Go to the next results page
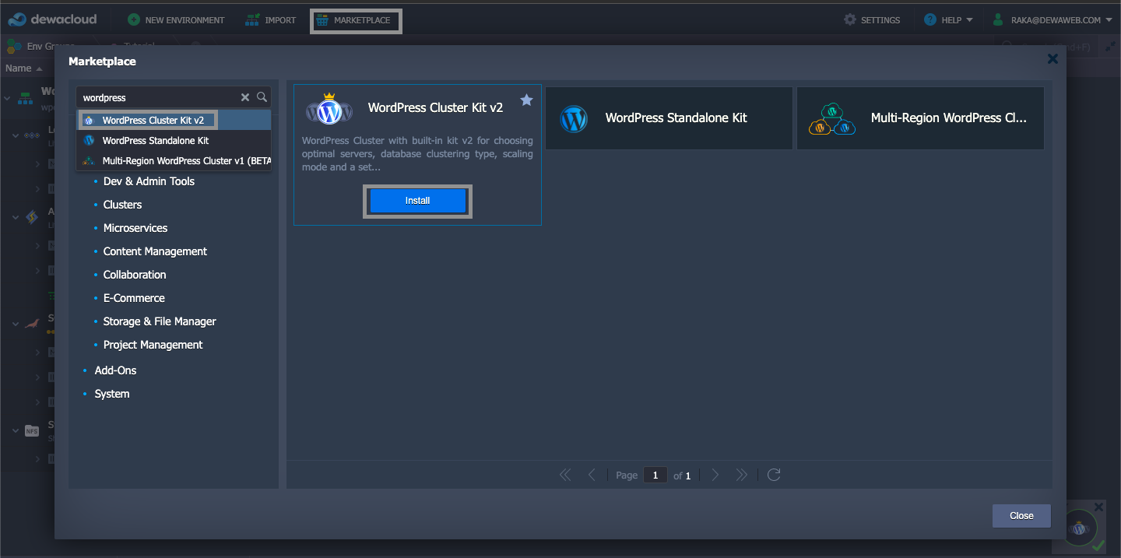The image size is (1121, 558). pyautogui.click(x=715, y=475)
